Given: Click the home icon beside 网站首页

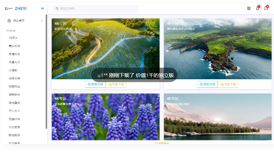Looking at the screenshot, I should (9, 21).
